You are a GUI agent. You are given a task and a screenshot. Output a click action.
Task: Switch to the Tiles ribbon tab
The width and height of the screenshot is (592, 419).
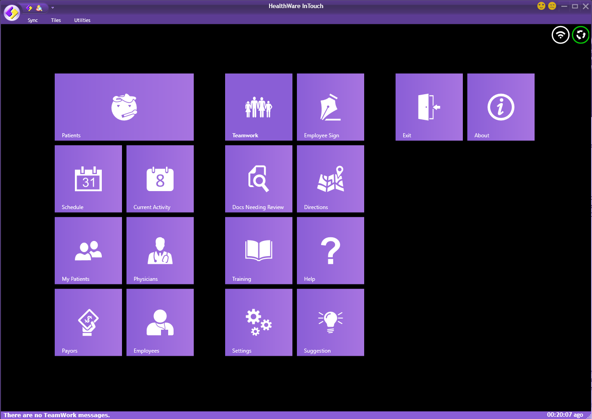point(56,20)
